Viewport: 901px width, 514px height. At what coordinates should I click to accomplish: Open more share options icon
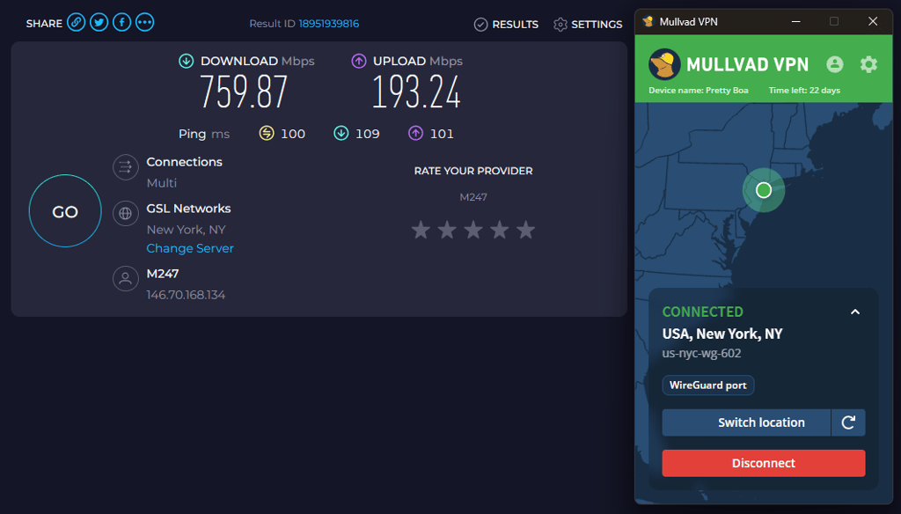145,22
